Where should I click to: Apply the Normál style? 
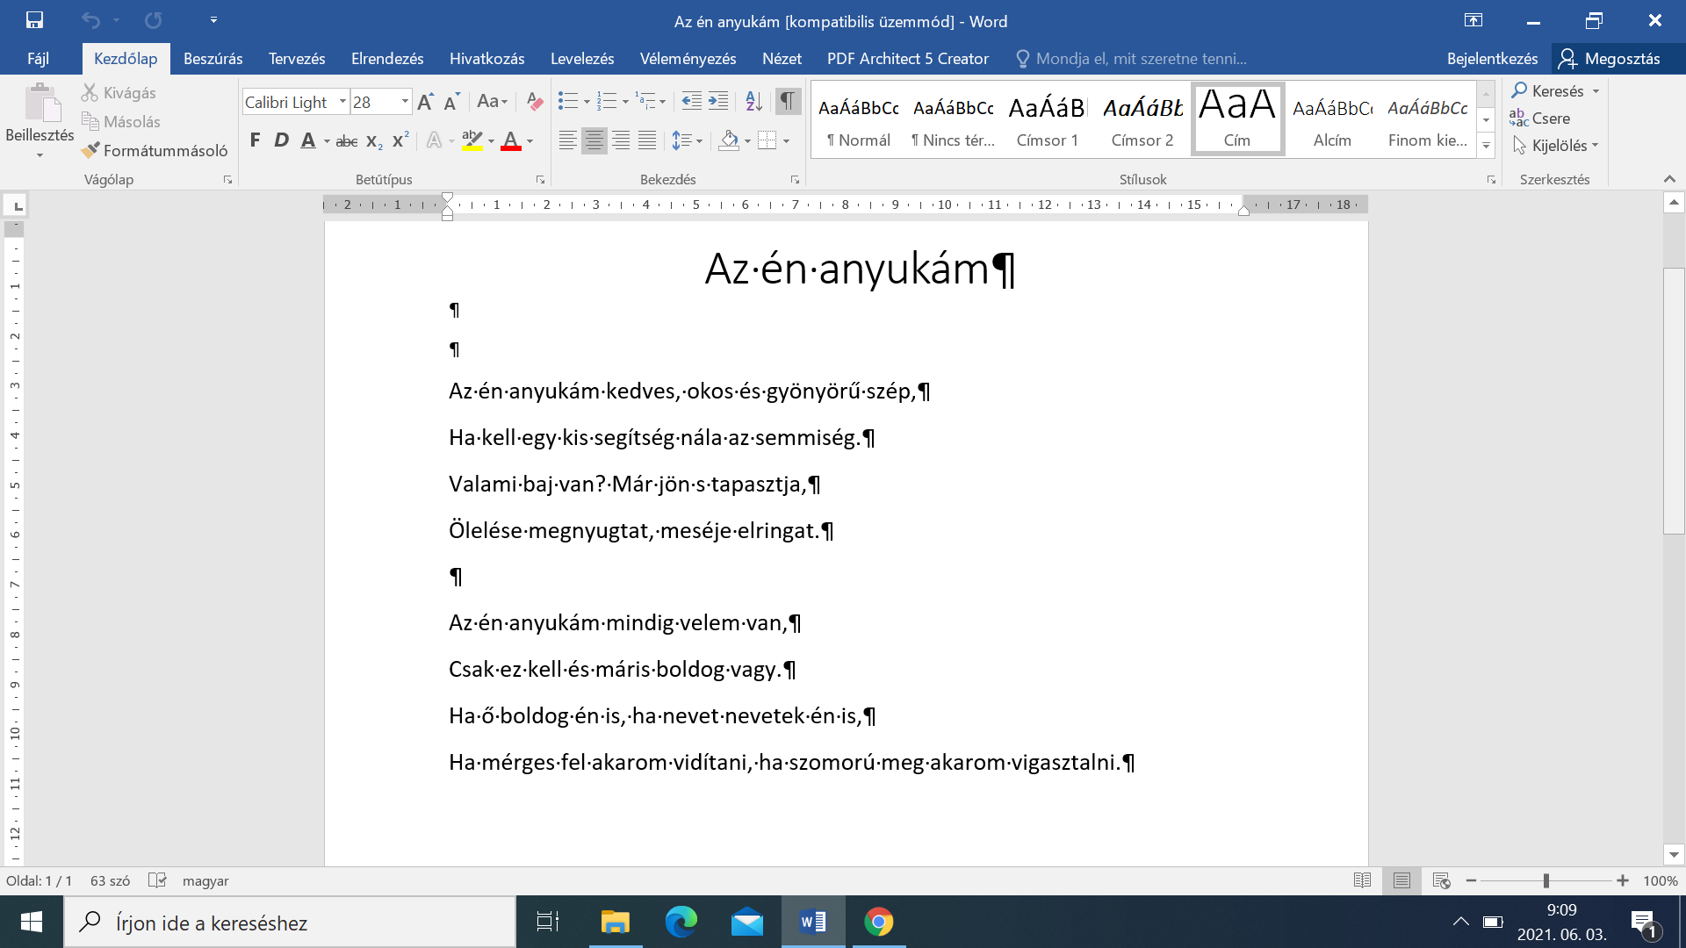click(x=859, y=121)
